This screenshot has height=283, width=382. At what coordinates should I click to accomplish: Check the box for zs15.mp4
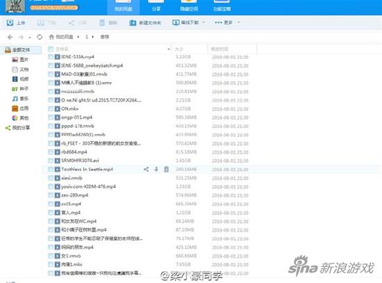point(51,204)
